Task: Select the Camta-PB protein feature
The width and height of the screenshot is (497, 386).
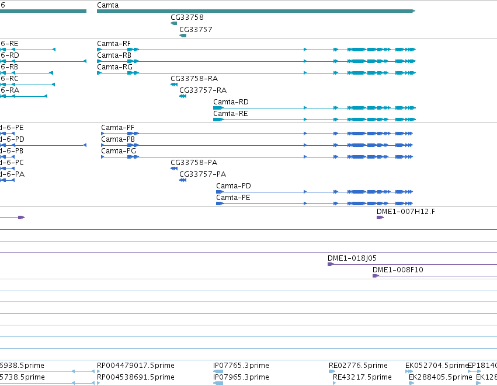Action: click(x=257, y=145)
